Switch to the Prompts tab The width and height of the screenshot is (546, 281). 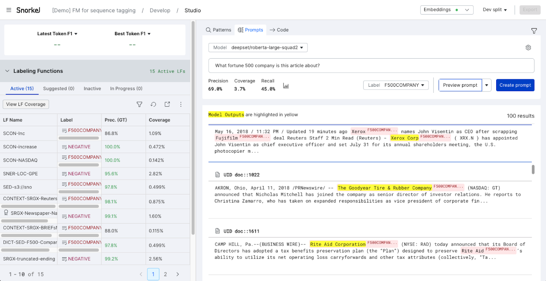(x=250, y=30)
